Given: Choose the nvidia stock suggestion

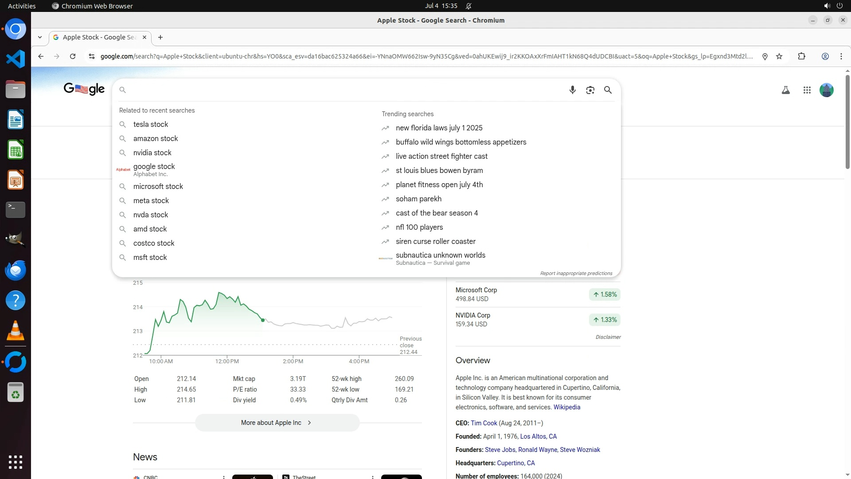Looking at the screenshot, I should point(152,153).
